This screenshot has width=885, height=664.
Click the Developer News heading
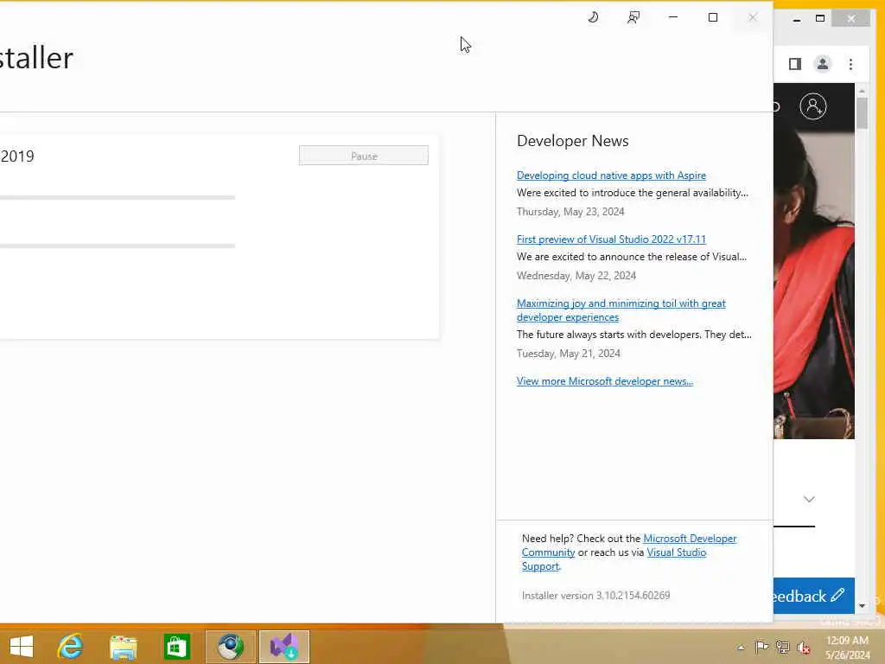pos(572,141)
